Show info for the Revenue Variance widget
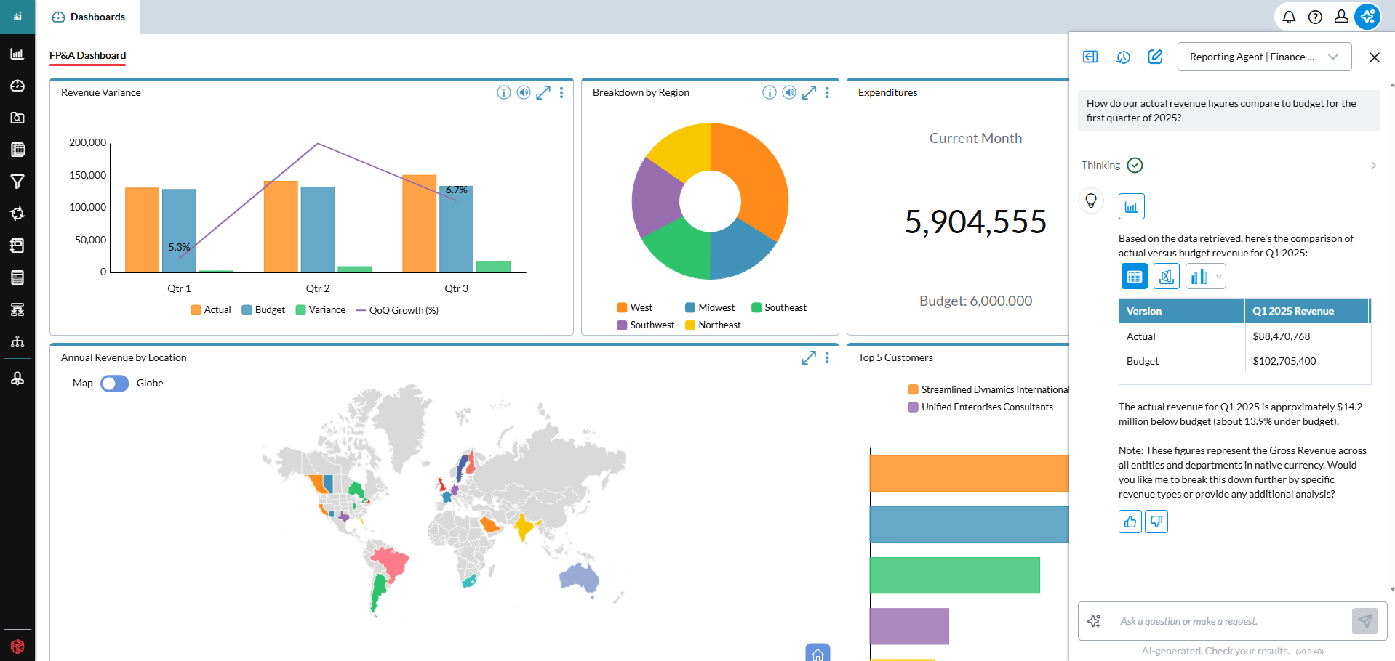The width and height of the screenshot is (1395, 661). point(503,93)
